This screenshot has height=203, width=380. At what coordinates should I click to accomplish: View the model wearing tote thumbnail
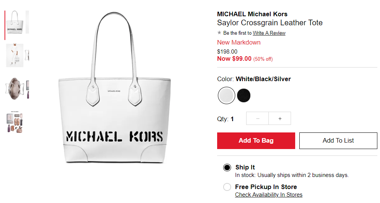click(15, 55)
